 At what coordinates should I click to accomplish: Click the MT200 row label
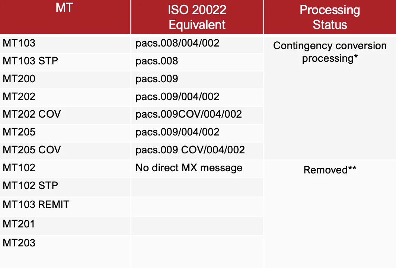tap(19, 79)
